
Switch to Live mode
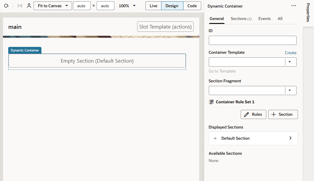[x=154, y=6]
